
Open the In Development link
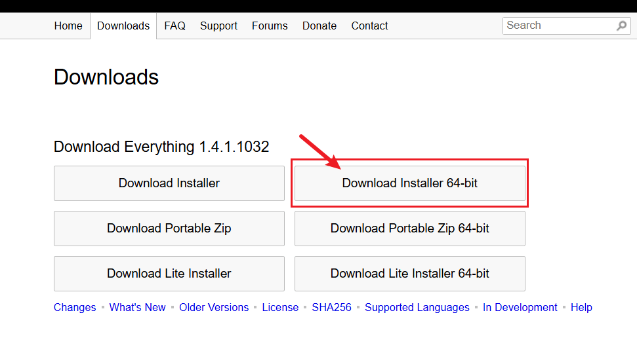[x=520, y=307]
